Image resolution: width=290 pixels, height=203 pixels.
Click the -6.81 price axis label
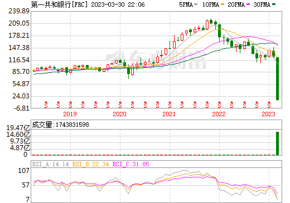[x=22, y=108]
